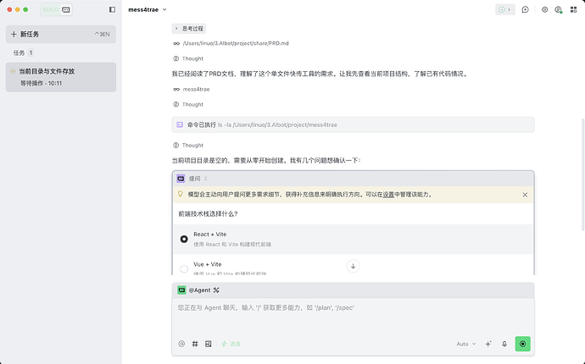Open settings gear icon in header

(544, 9)
